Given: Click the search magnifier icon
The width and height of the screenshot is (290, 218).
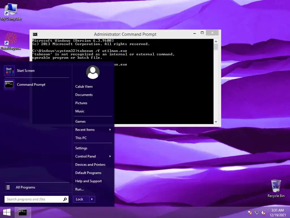Looking at the screenshot, I should [65, 199].
